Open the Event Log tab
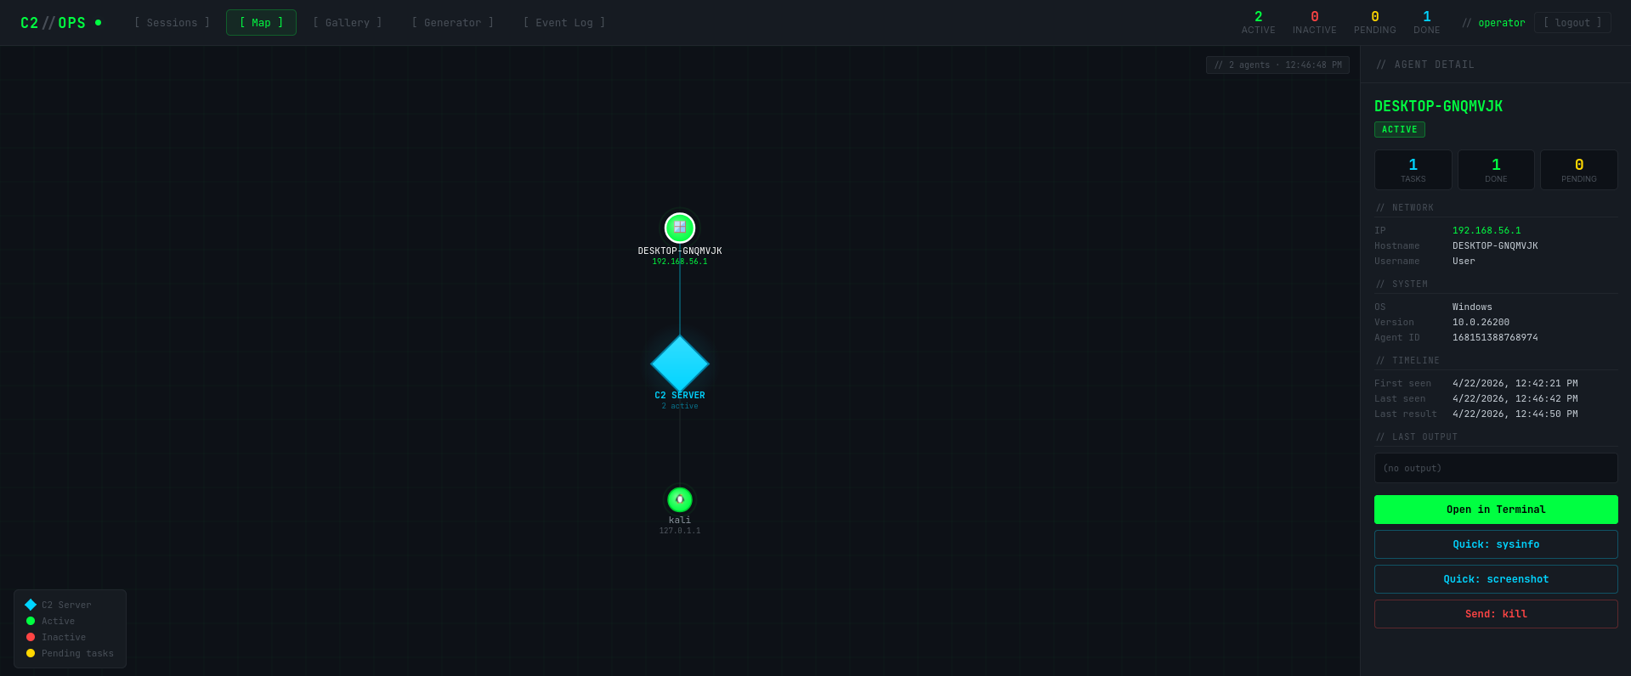Image resolution: width=1631 pixels, height=676 pixels. pyautogui.click(x=564, y=23)
